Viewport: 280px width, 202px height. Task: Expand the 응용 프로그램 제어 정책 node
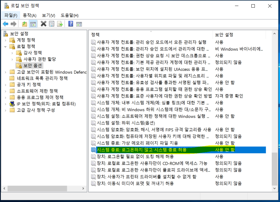[6, 97]
